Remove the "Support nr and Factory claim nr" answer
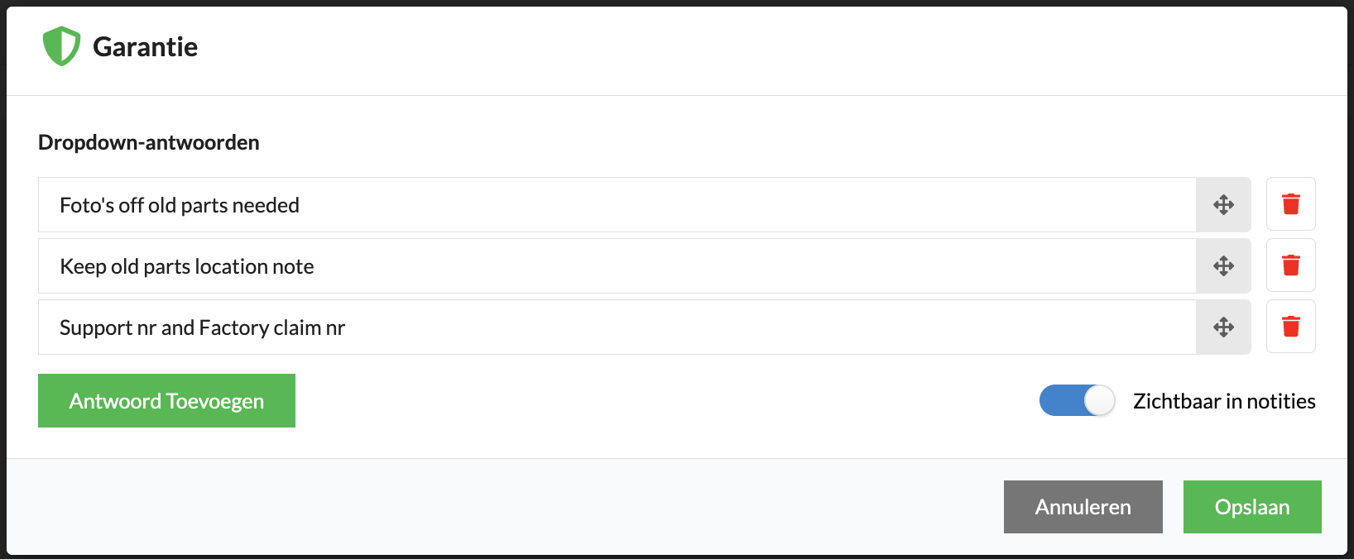Viewport: 1354px width, 559px height. (1290, 327)
